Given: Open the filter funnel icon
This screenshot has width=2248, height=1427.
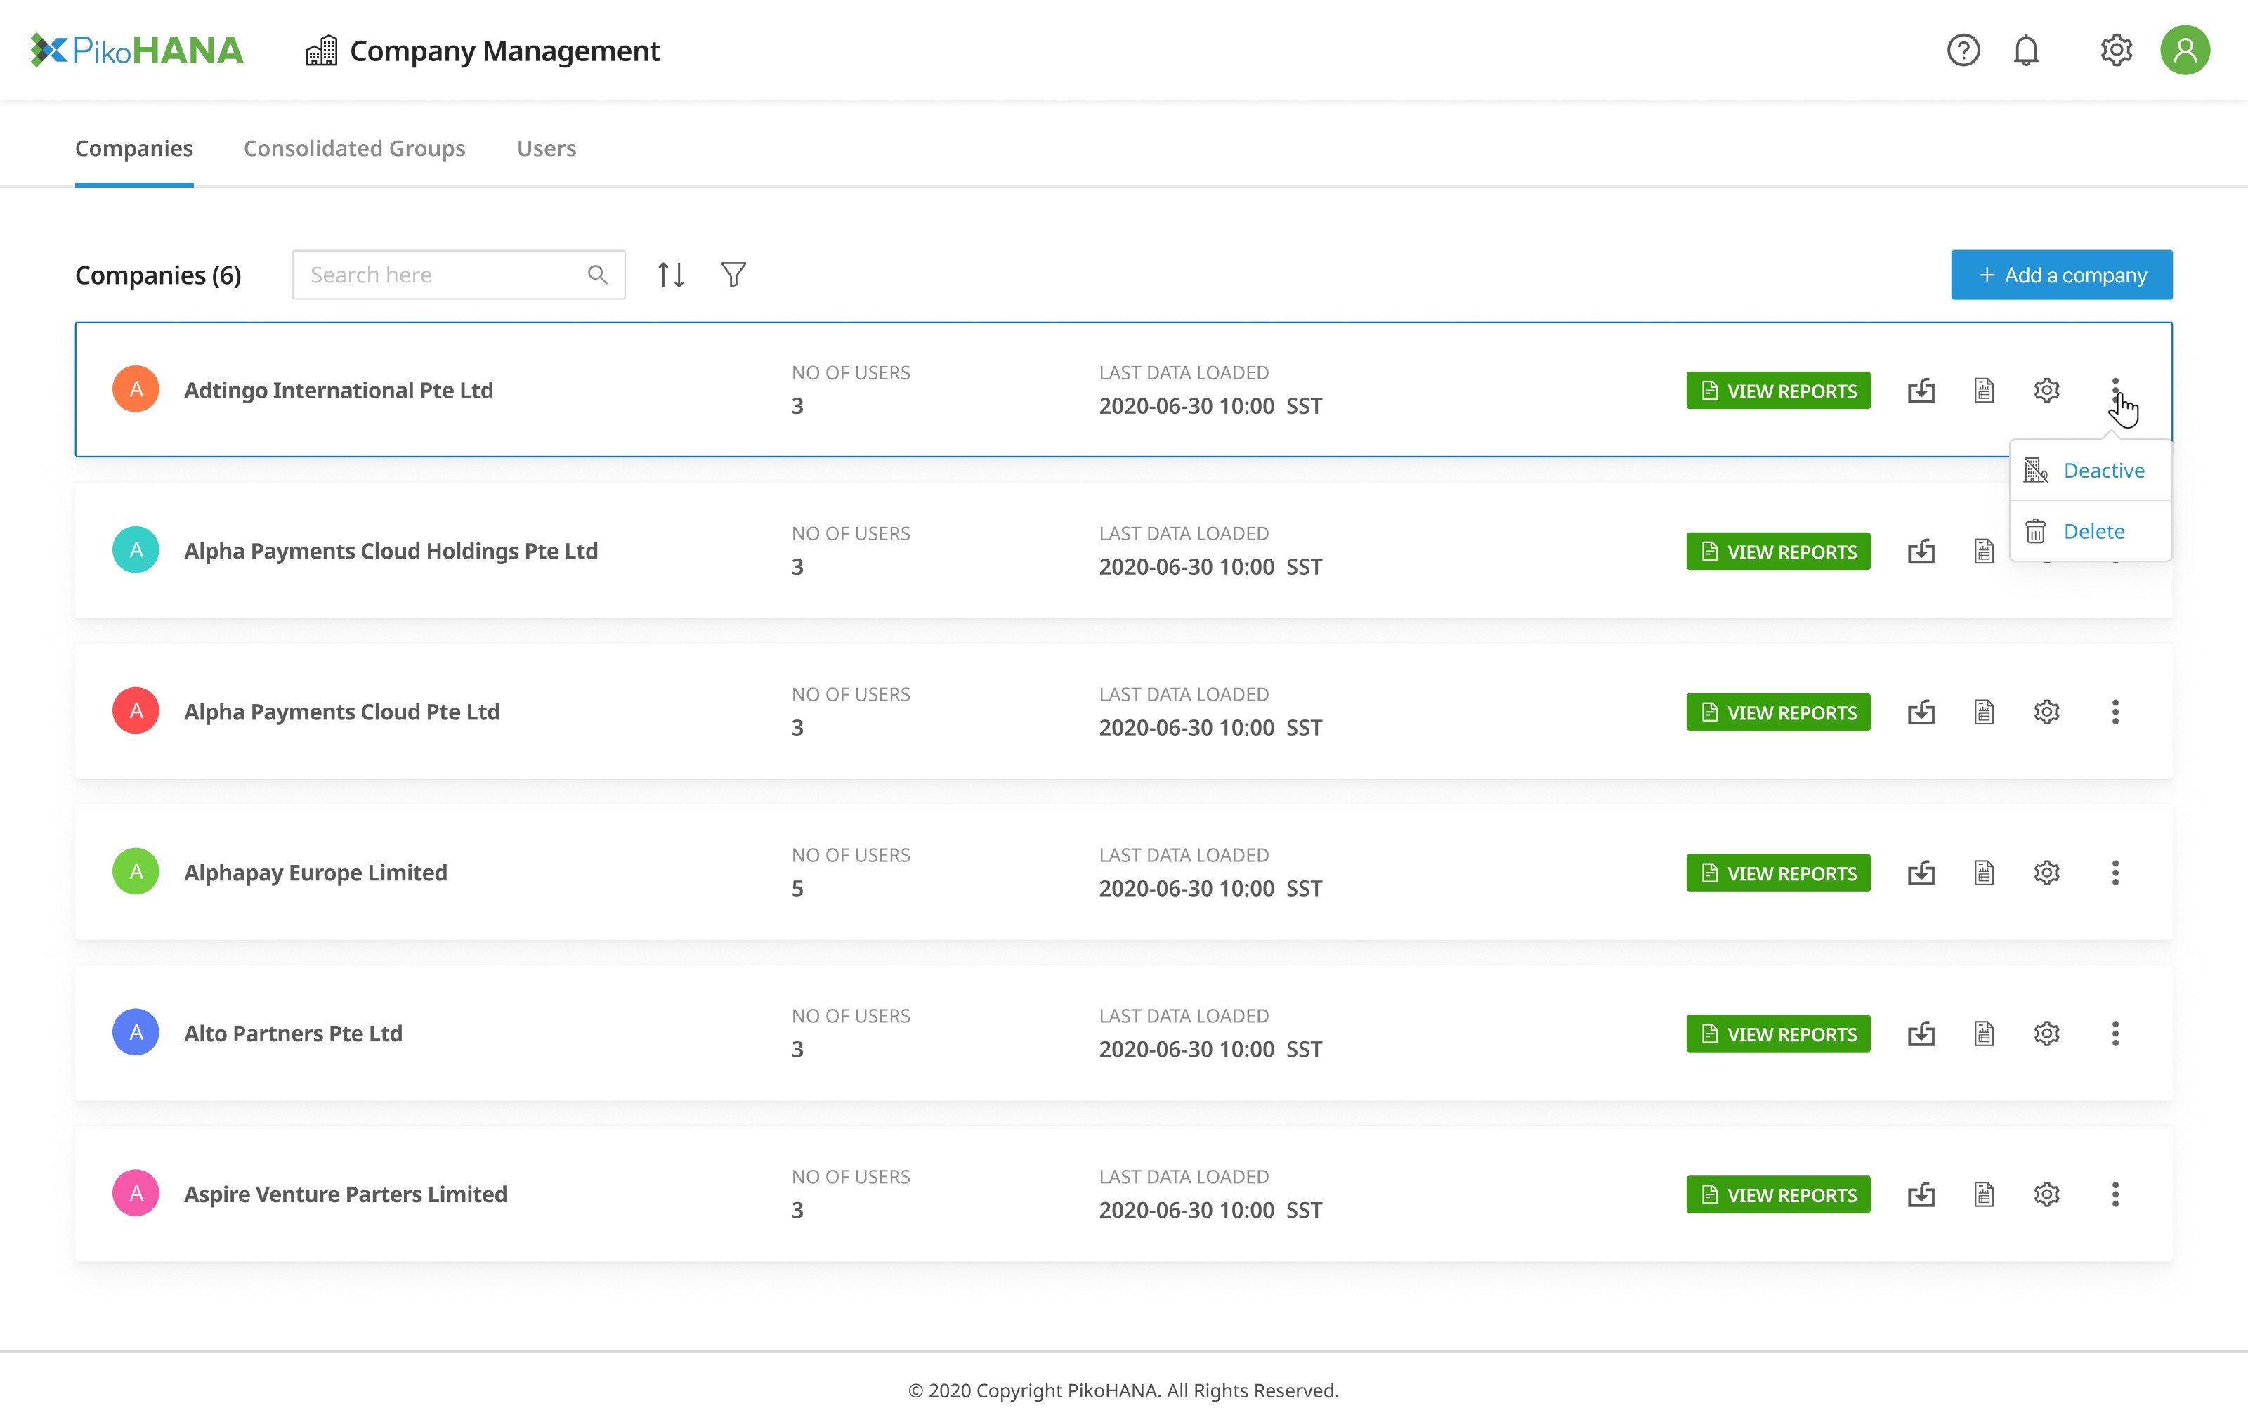Looking at the screenshot, I should (x=733, y=275).
